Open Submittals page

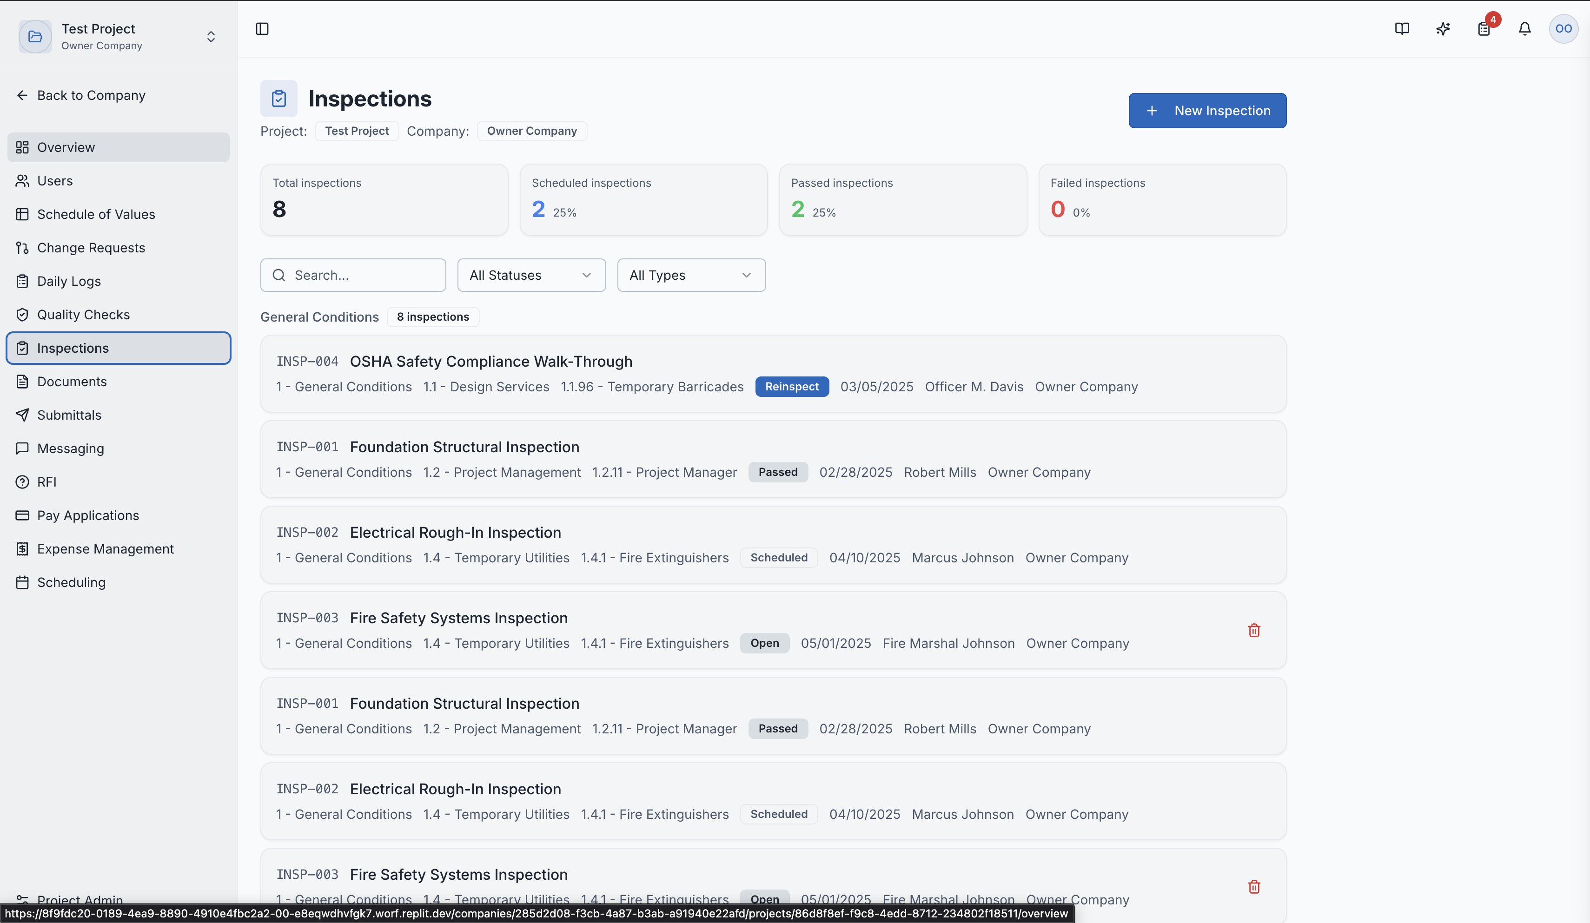119,415
